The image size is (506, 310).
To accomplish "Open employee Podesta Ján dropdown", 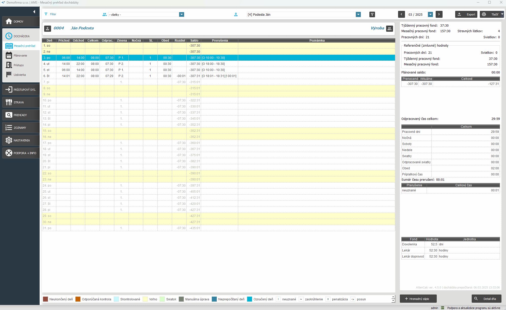I will point(358,14).
